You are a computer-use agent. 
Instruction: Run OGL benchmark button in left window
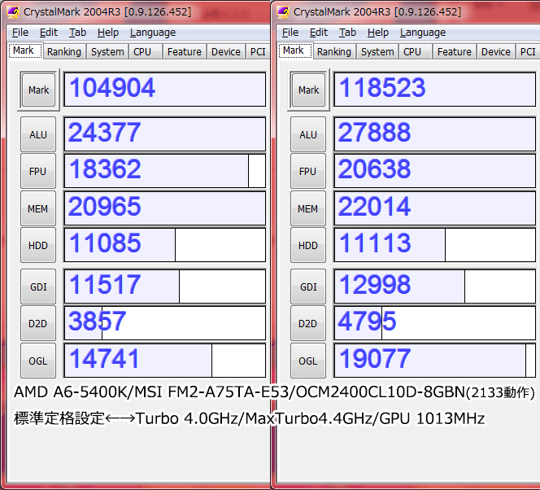pos(38,361)
